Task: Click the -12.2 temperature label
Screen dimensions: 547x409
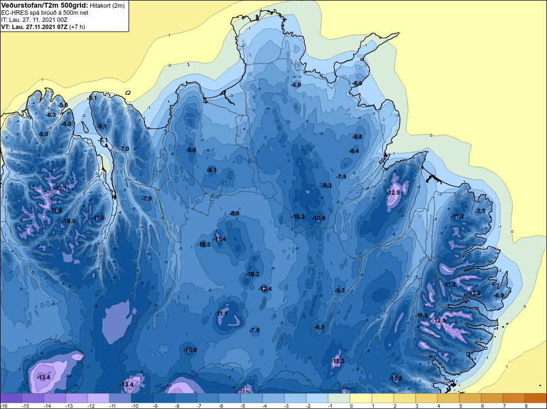Action: [x=474, y=293]
